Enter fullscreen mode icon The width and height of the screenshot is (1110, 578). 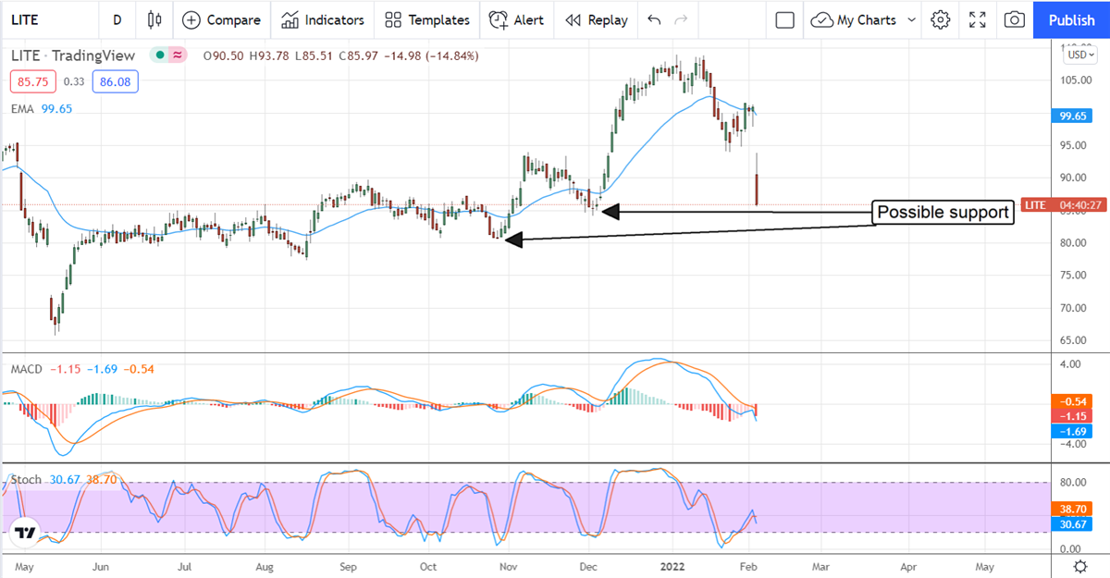click(x=978, y=19)
